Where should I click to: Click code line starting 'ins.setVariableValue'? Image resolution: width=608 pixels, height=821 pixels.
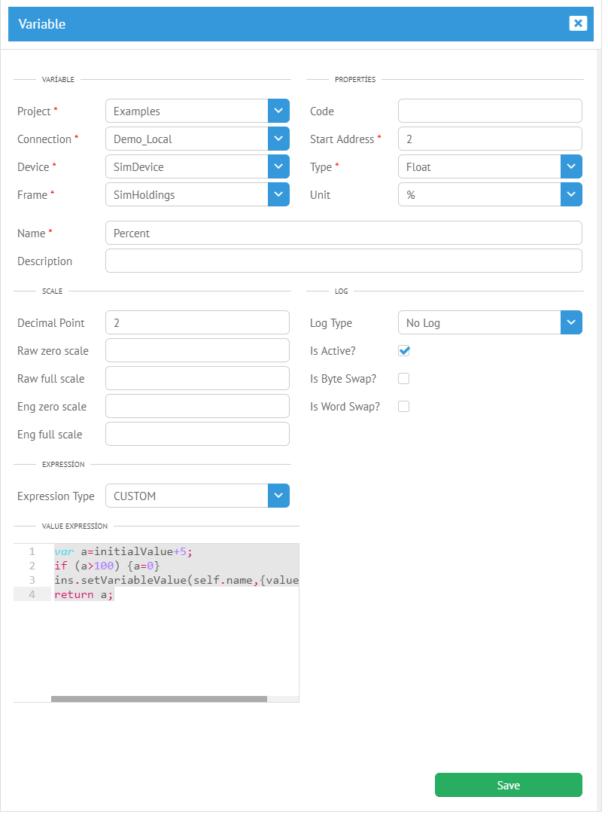click(176, 580)
